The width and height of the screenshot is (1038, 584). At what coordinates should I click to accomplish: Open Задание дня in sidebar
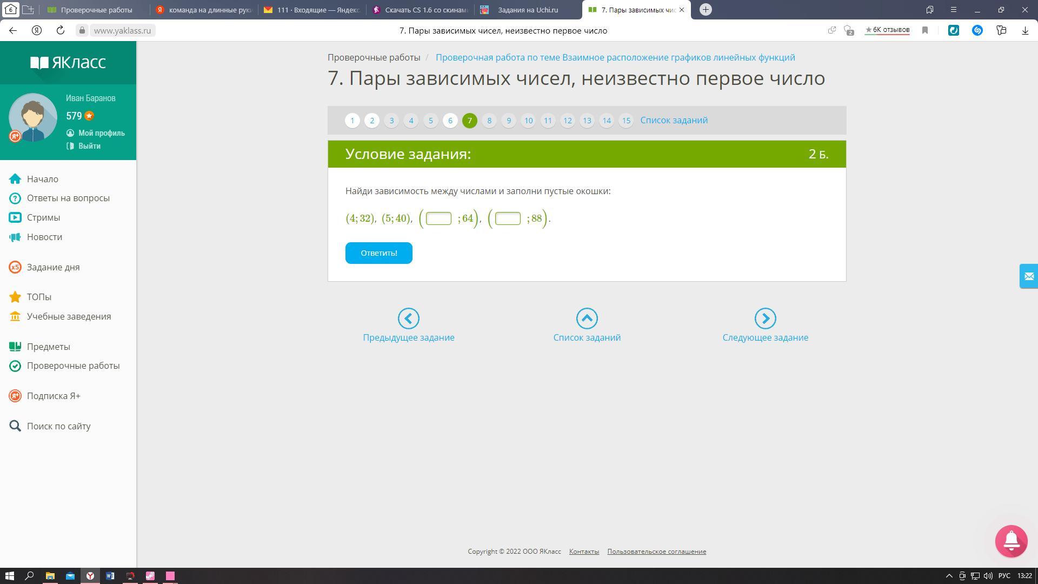53,267
